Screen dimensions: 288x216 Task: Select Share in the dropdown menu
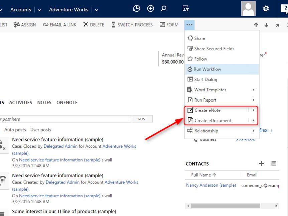[x=222, y=38]
